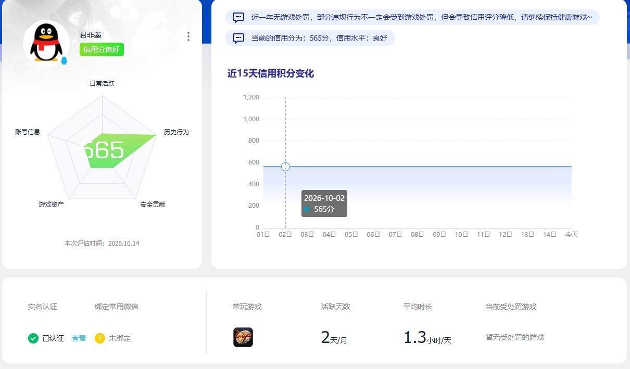630x369 pixels.
Task: Click the 近15天信用积分变化 heading
Action: 271,74
